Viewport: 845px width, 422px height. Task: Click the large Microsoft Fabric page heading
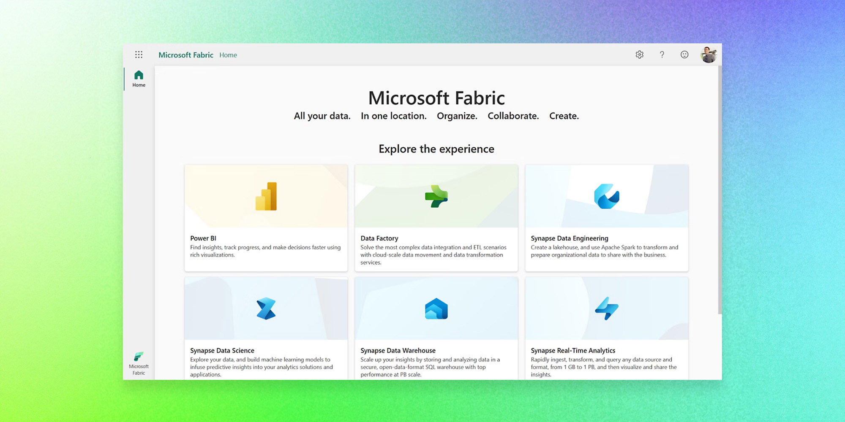(436, 98)
